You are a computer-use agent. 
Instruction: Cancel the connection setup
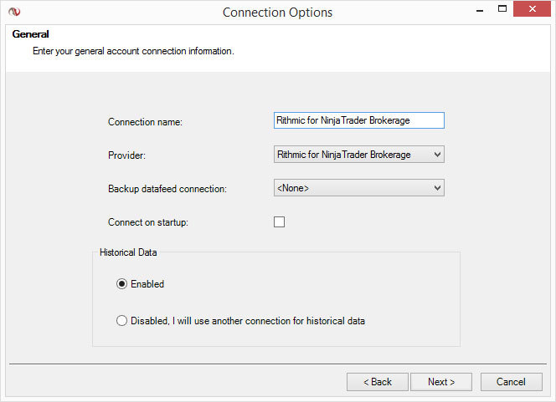click(x=512, y=382)
